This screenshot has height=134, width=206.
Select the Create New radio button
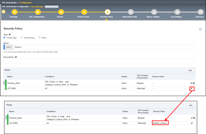click(4, 38)
